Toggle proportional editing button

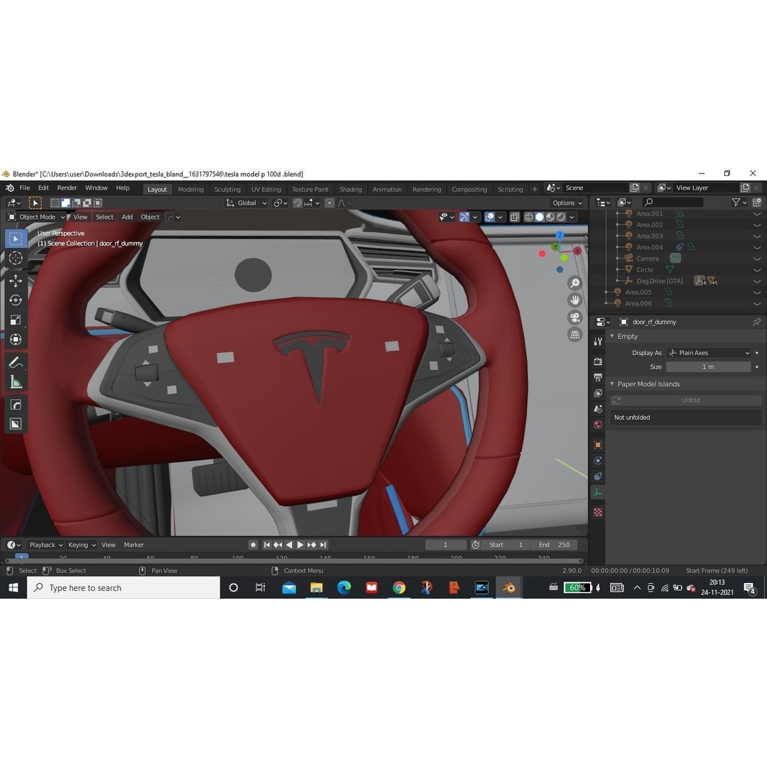[330, 202]
